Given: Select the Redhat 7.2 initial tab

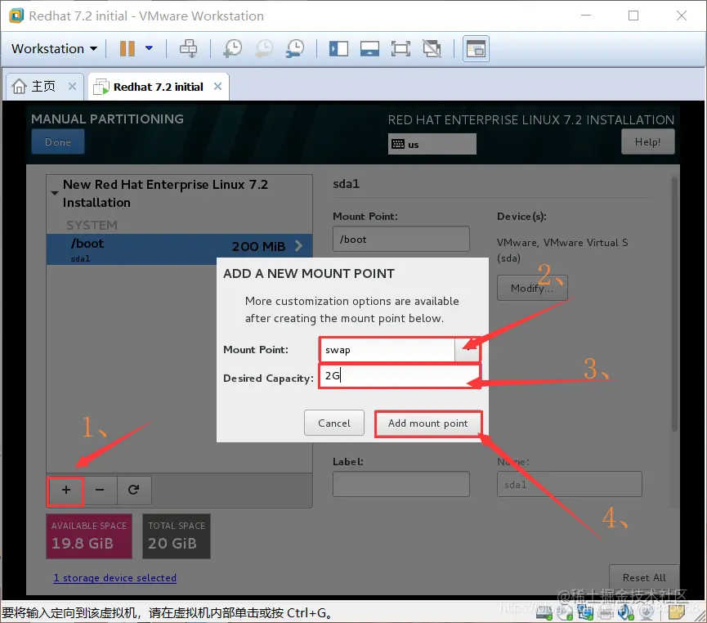Looking at the screenshot, I should point(159,87).
